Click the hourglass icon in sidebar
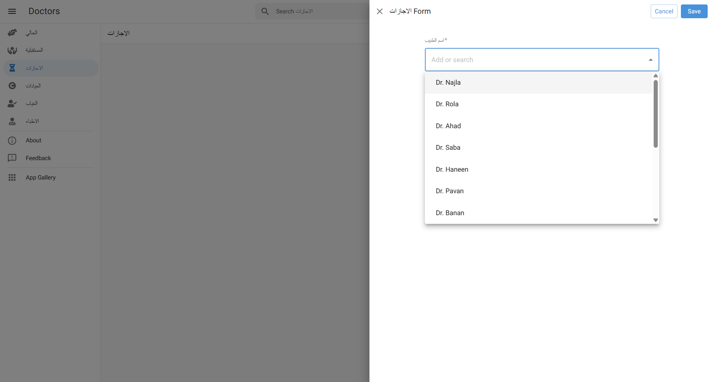 click(x=12, y=68)
